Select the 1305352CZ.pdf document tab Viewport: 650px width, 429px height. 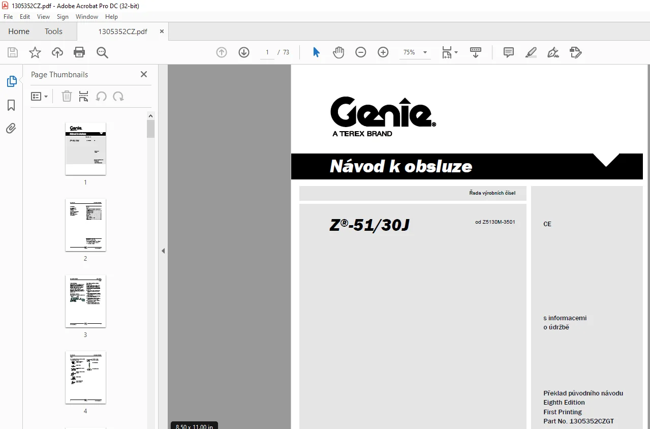pos(122,31)
